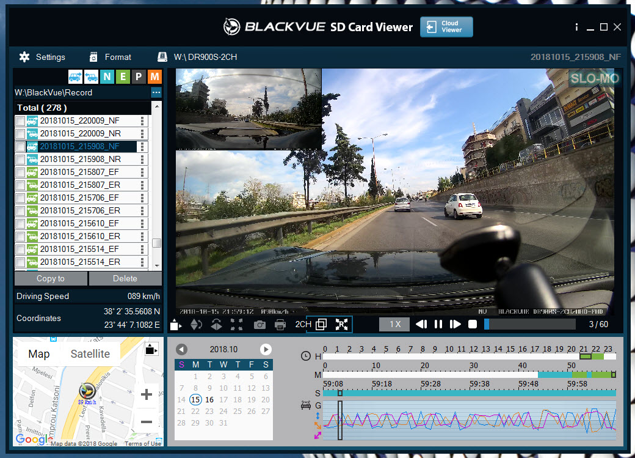Open the options menu for 20181015_220009_NF
635x458 pixels.
142,121
